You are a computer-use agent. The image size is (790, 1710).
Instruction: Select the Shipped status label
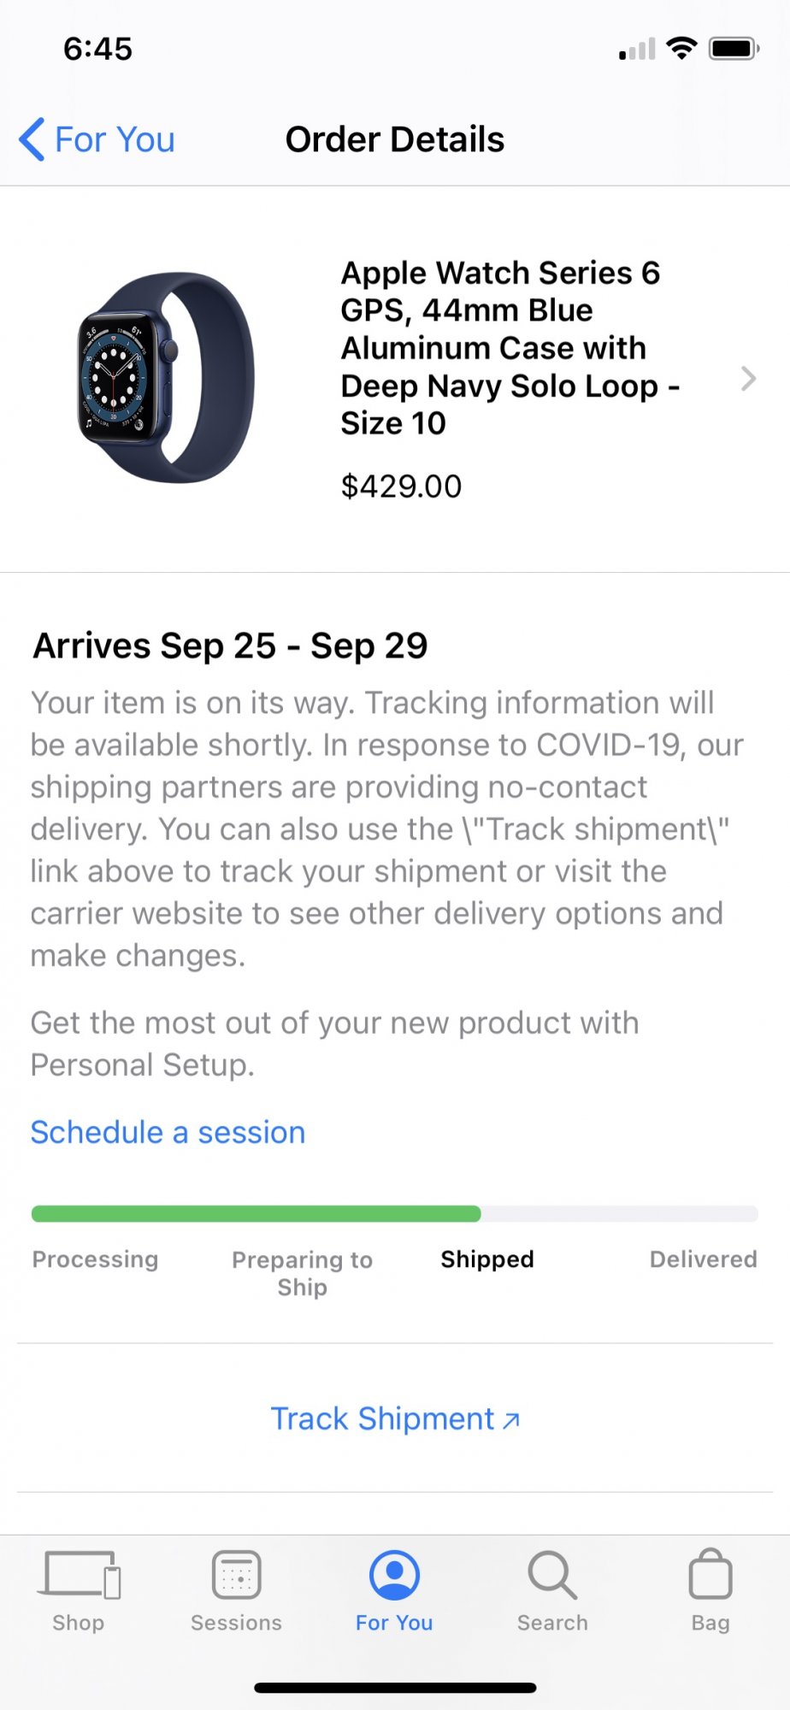pyautogui.click(x=487, y=1259)
